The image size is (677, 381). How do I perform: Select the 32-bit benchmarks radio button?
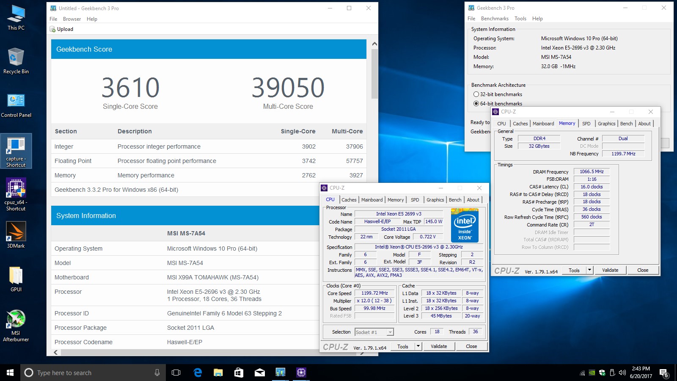[x=476, y=94]
